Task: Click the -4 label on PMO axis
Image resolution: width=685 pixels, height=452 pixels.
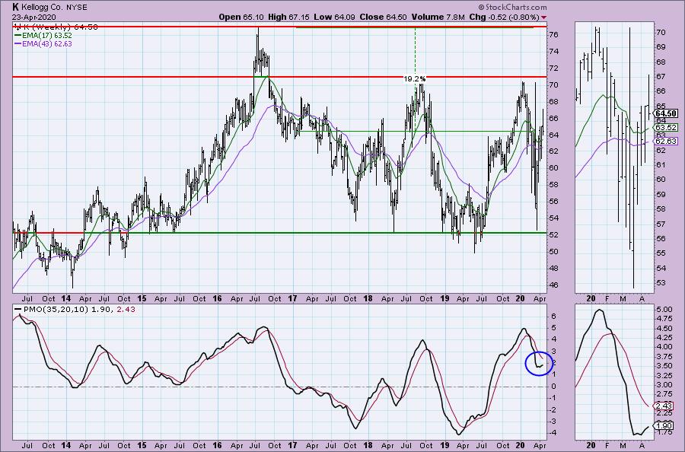Action: 554,433
